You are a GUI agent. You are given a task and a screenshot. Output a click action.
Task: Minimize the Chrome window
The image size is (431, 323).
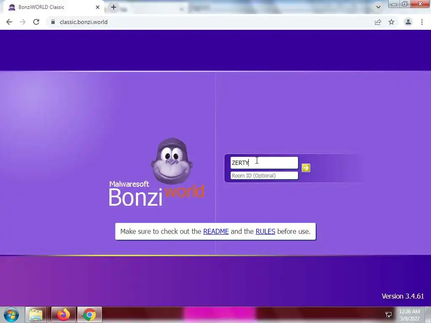[x=394, y=4]
